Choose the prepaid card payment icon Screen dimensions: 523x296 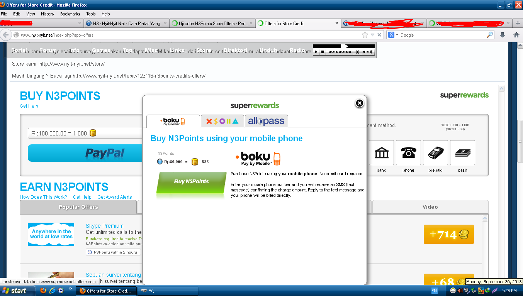(x=435, y=153)
